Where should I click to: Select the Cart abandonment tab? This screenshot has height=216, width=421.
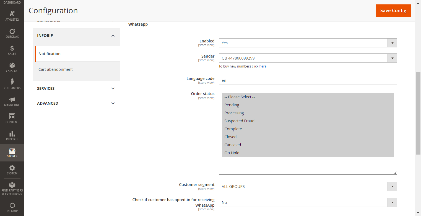point(56,69)
